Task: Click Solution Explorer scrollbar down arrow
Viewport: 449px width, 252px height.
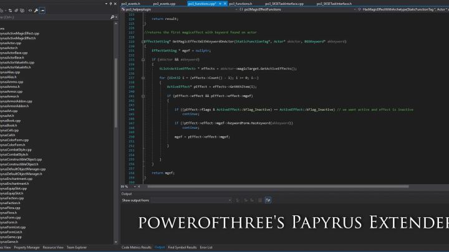Action: [116, 242]
